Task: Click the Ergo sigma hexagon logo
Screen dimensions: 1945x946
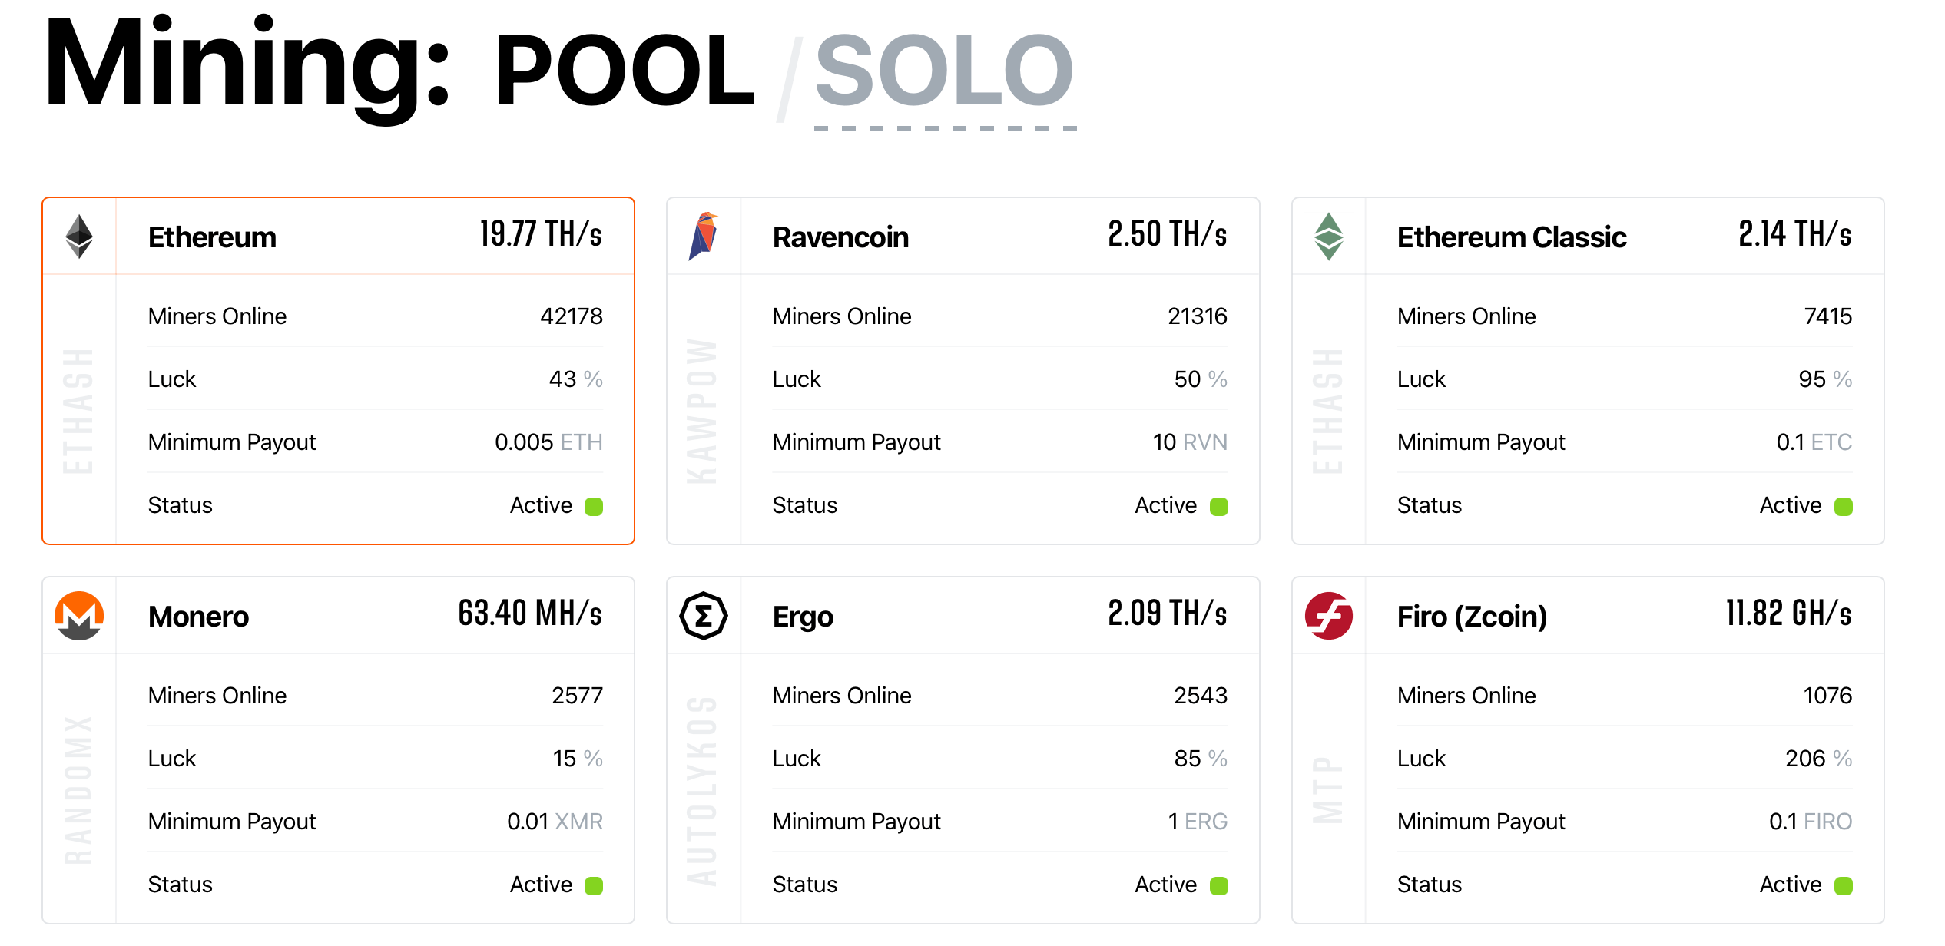Action: point(703,616)
